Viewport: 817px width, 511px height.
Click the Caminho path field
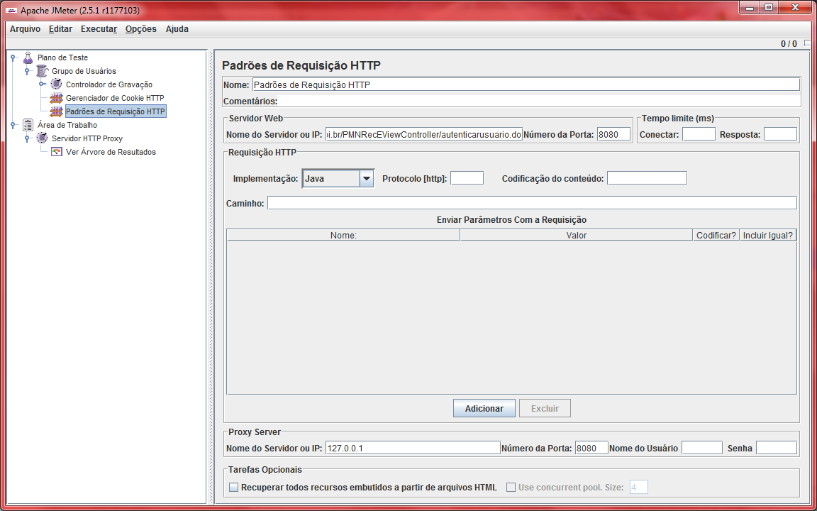tap(532, 203)
